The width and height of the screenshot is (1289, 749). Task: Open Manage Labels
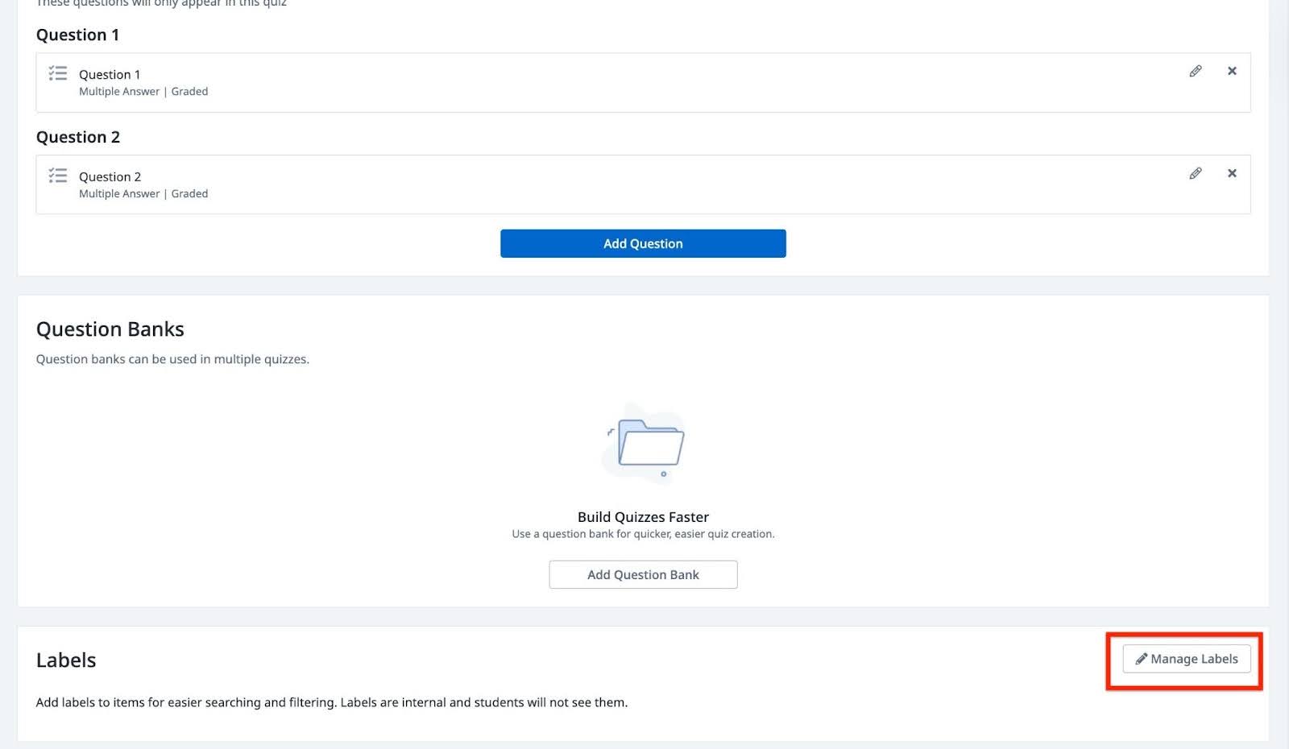pyautogui.click(x=1186, y=659)
